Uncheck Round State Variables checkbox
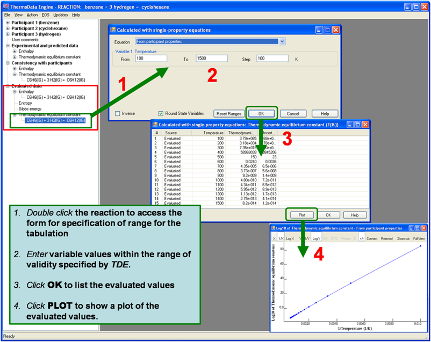 161,114
